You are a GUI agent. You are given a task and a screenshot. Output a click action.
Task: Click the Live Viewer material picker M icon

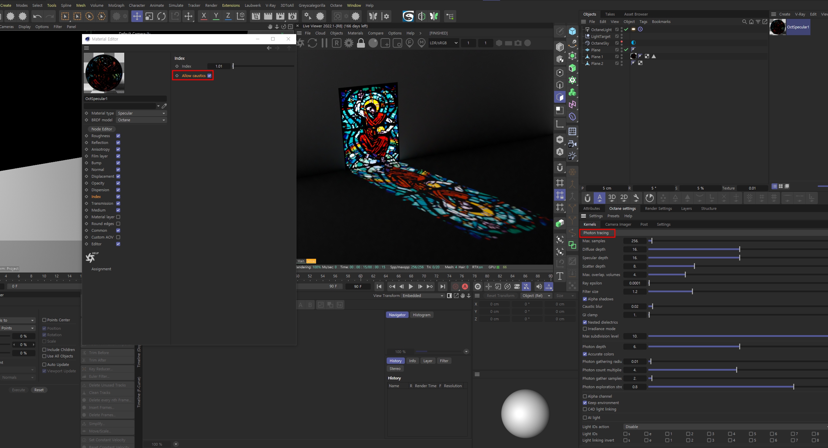(421, 43)
